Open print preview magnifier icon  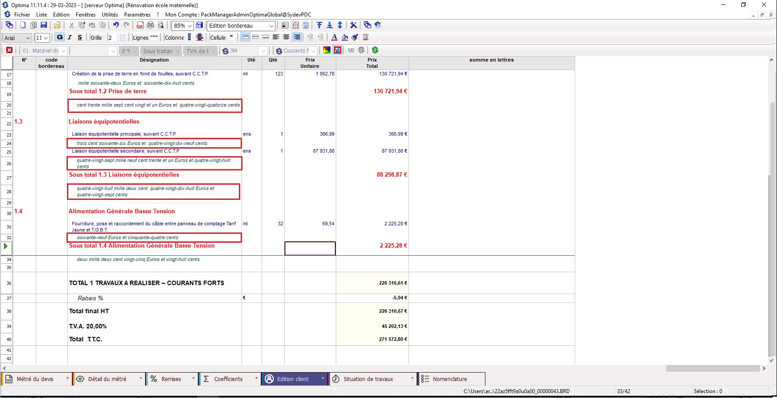[x=161, y=25]
